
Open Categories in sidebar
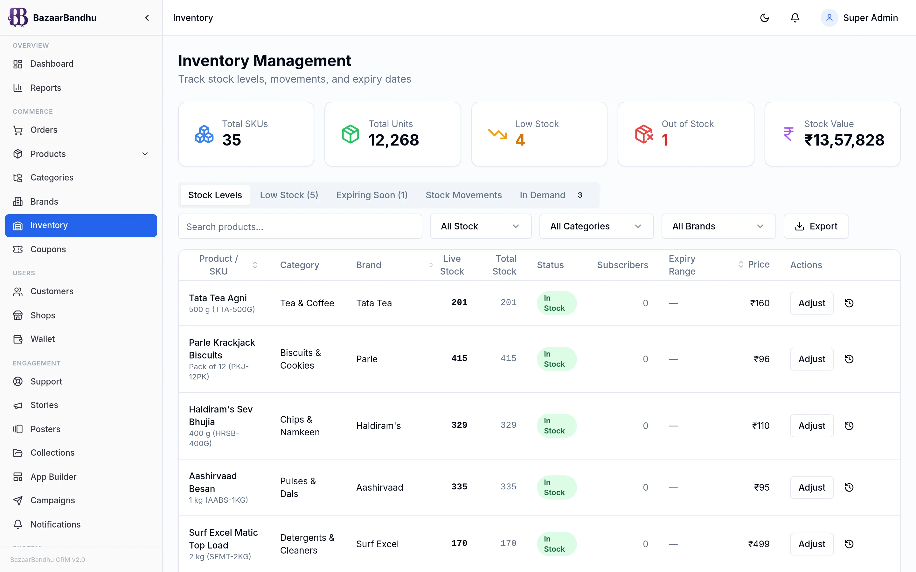tap(81, 178)
